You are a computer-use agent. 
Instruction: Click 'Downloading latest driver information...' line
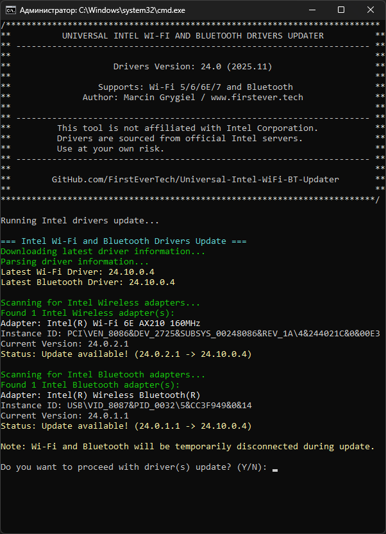pyautogui.click(x=103, y=252)
